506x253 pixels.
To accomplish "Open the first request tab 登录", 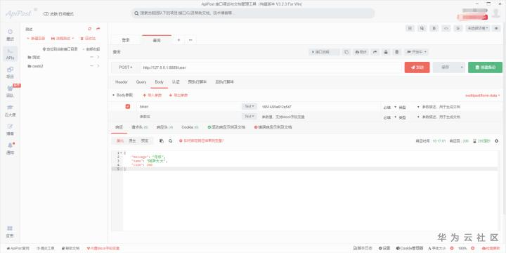I will (126, 40).
